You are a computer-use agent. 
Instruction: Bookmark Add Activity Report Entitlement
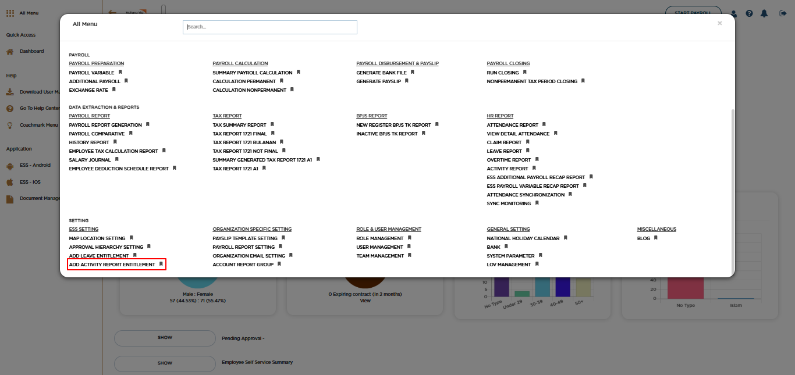(161, 264)
